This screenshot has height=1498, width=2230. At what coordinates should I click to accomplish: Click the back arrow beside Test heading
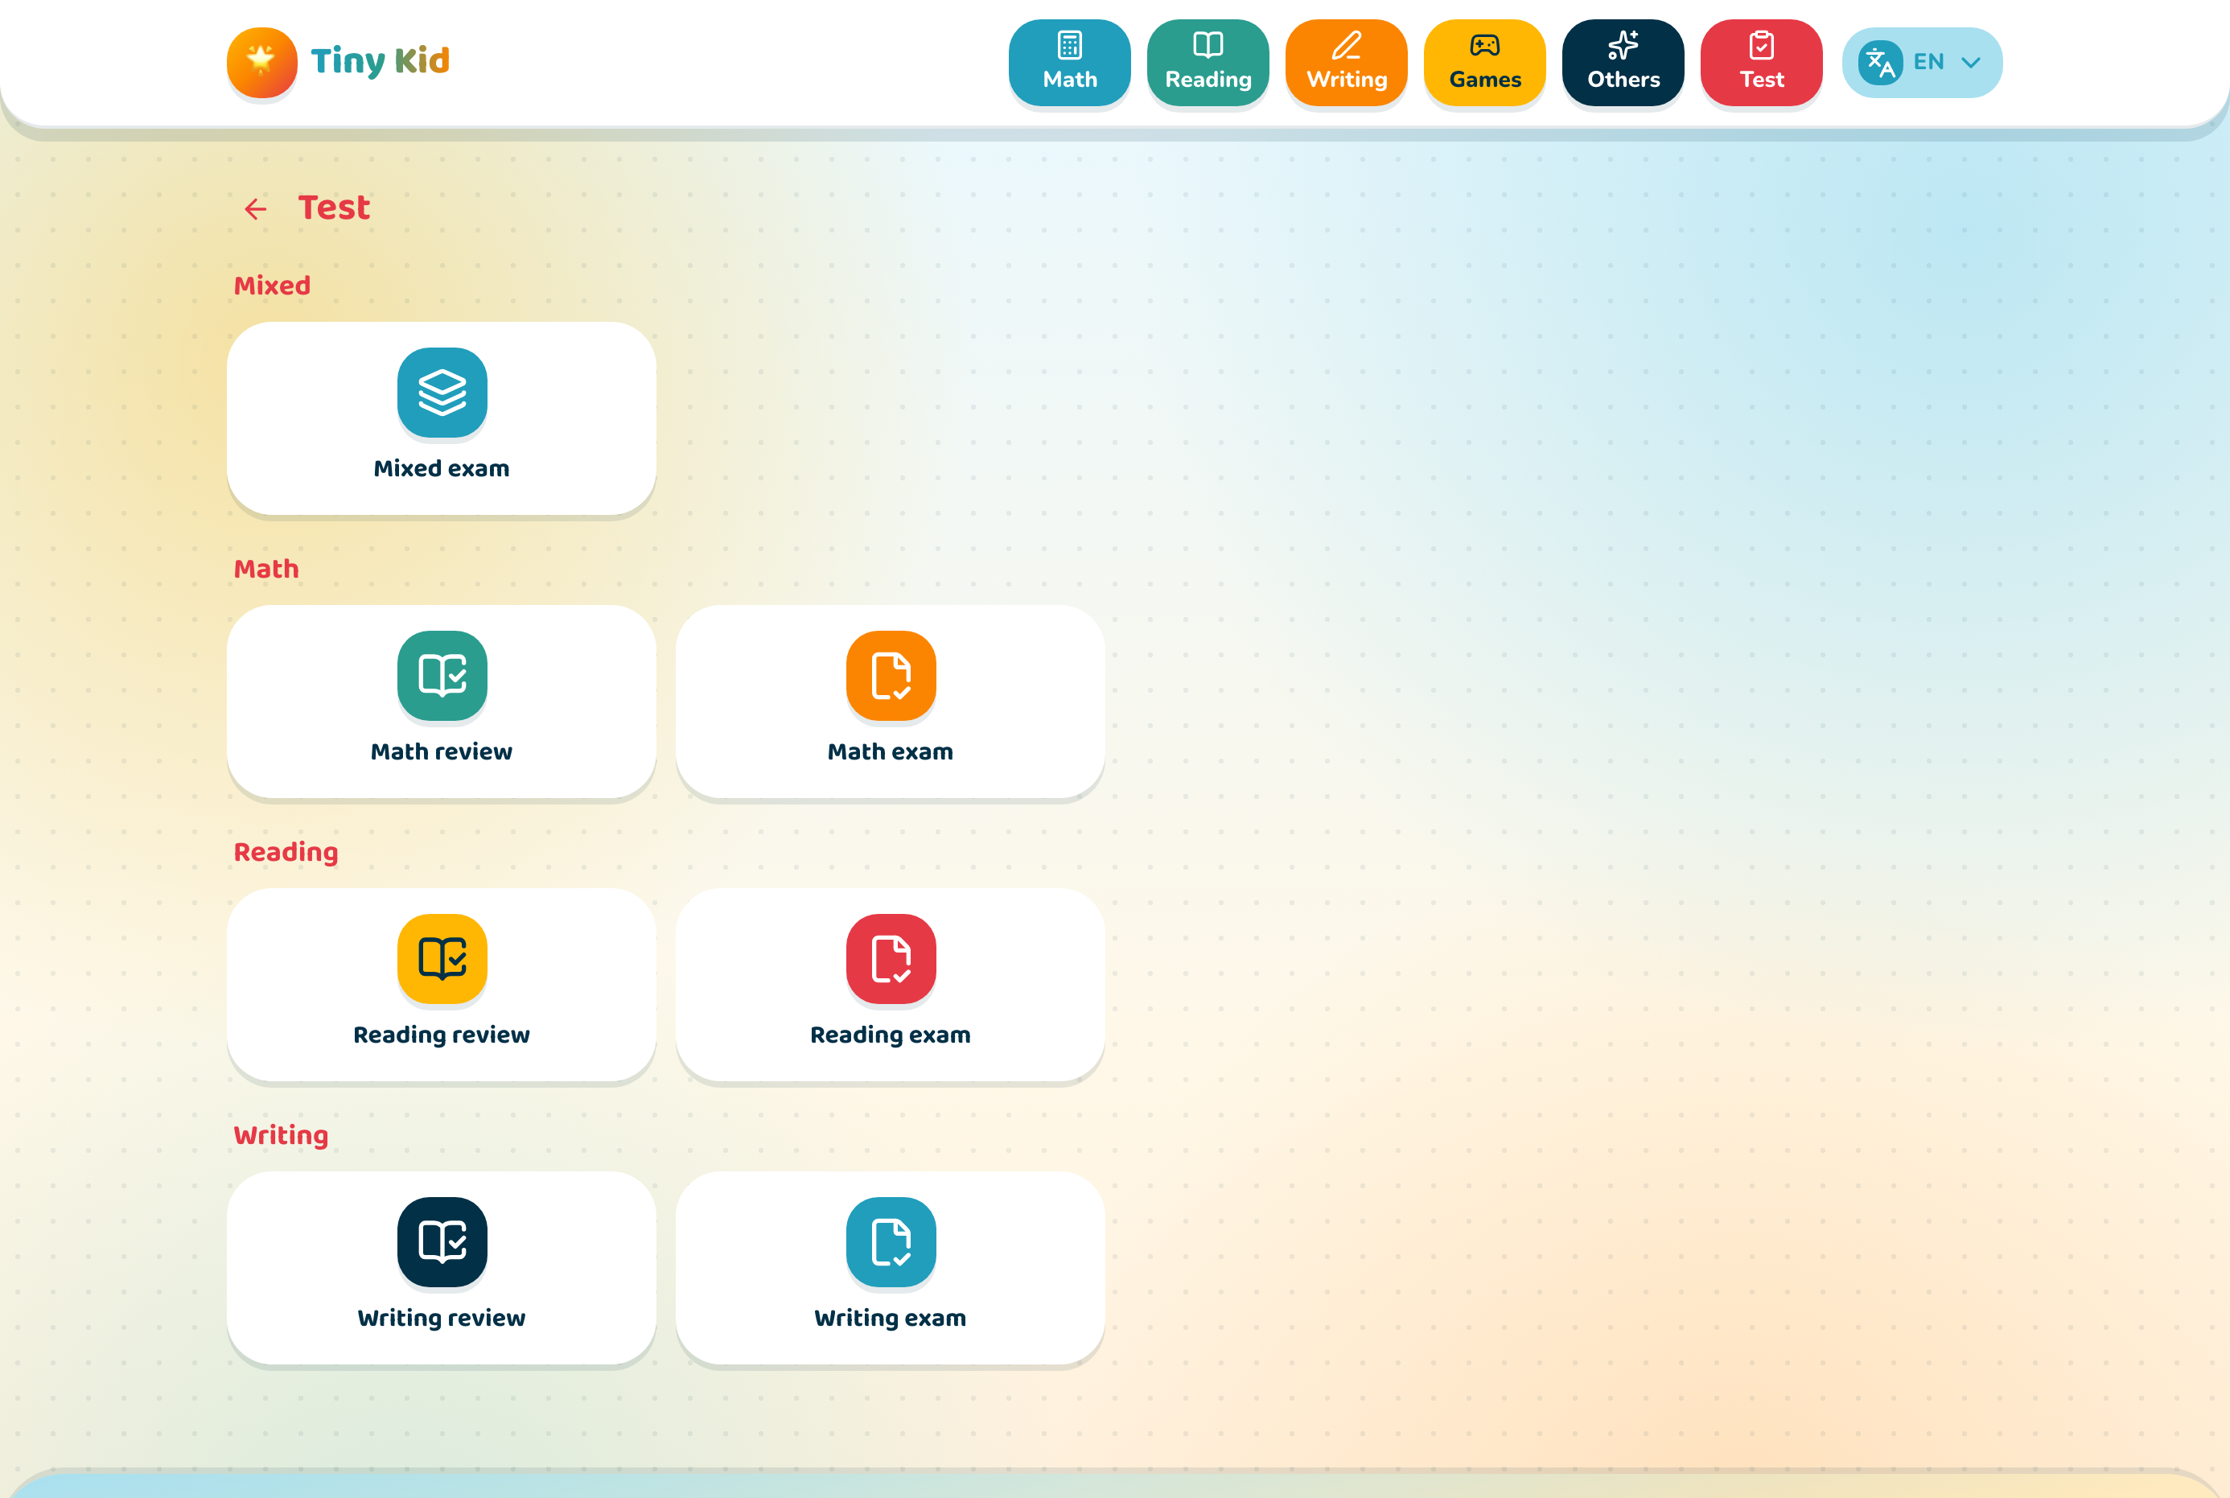pos(255,209)
